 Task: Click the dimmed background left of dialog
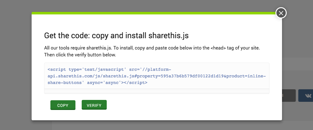coord(16,66)
